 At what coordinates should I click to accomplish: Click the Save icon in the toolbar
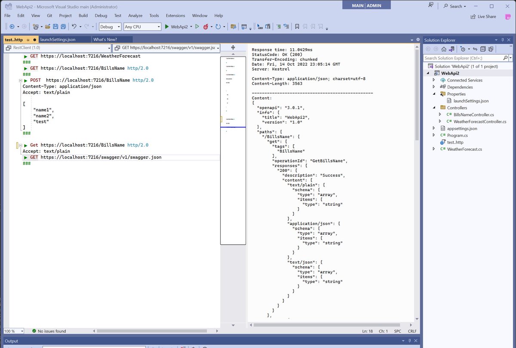pos(55,27)
